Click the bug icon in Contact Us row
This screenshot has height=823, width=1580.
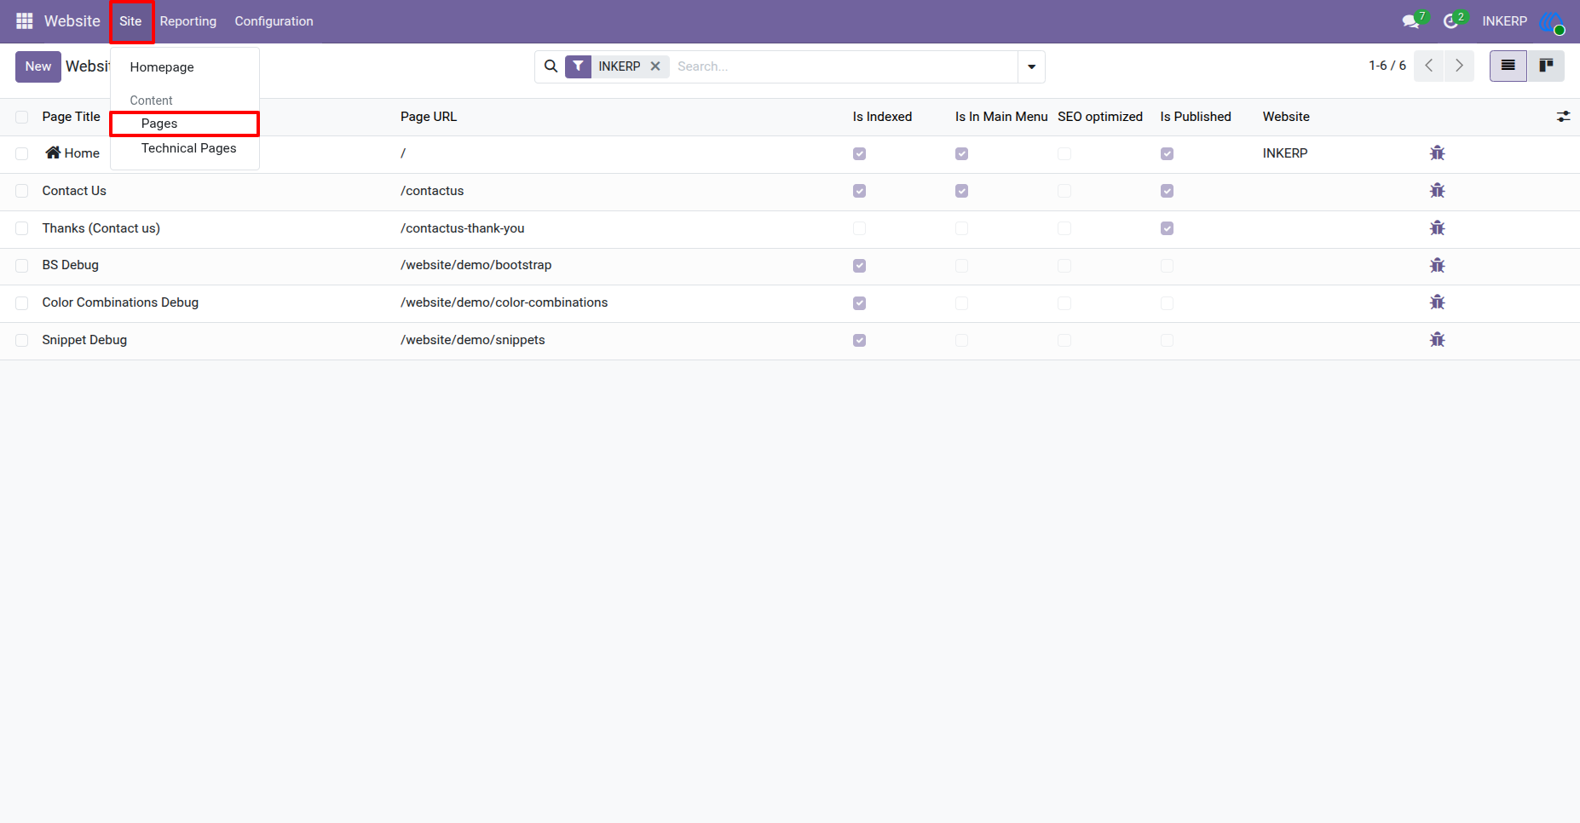coord(1437,191)
